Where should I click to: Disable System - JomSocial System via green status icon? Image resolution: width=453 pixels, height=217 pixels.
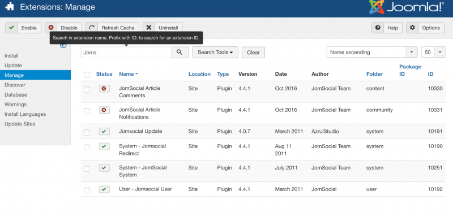coord(104,168)
